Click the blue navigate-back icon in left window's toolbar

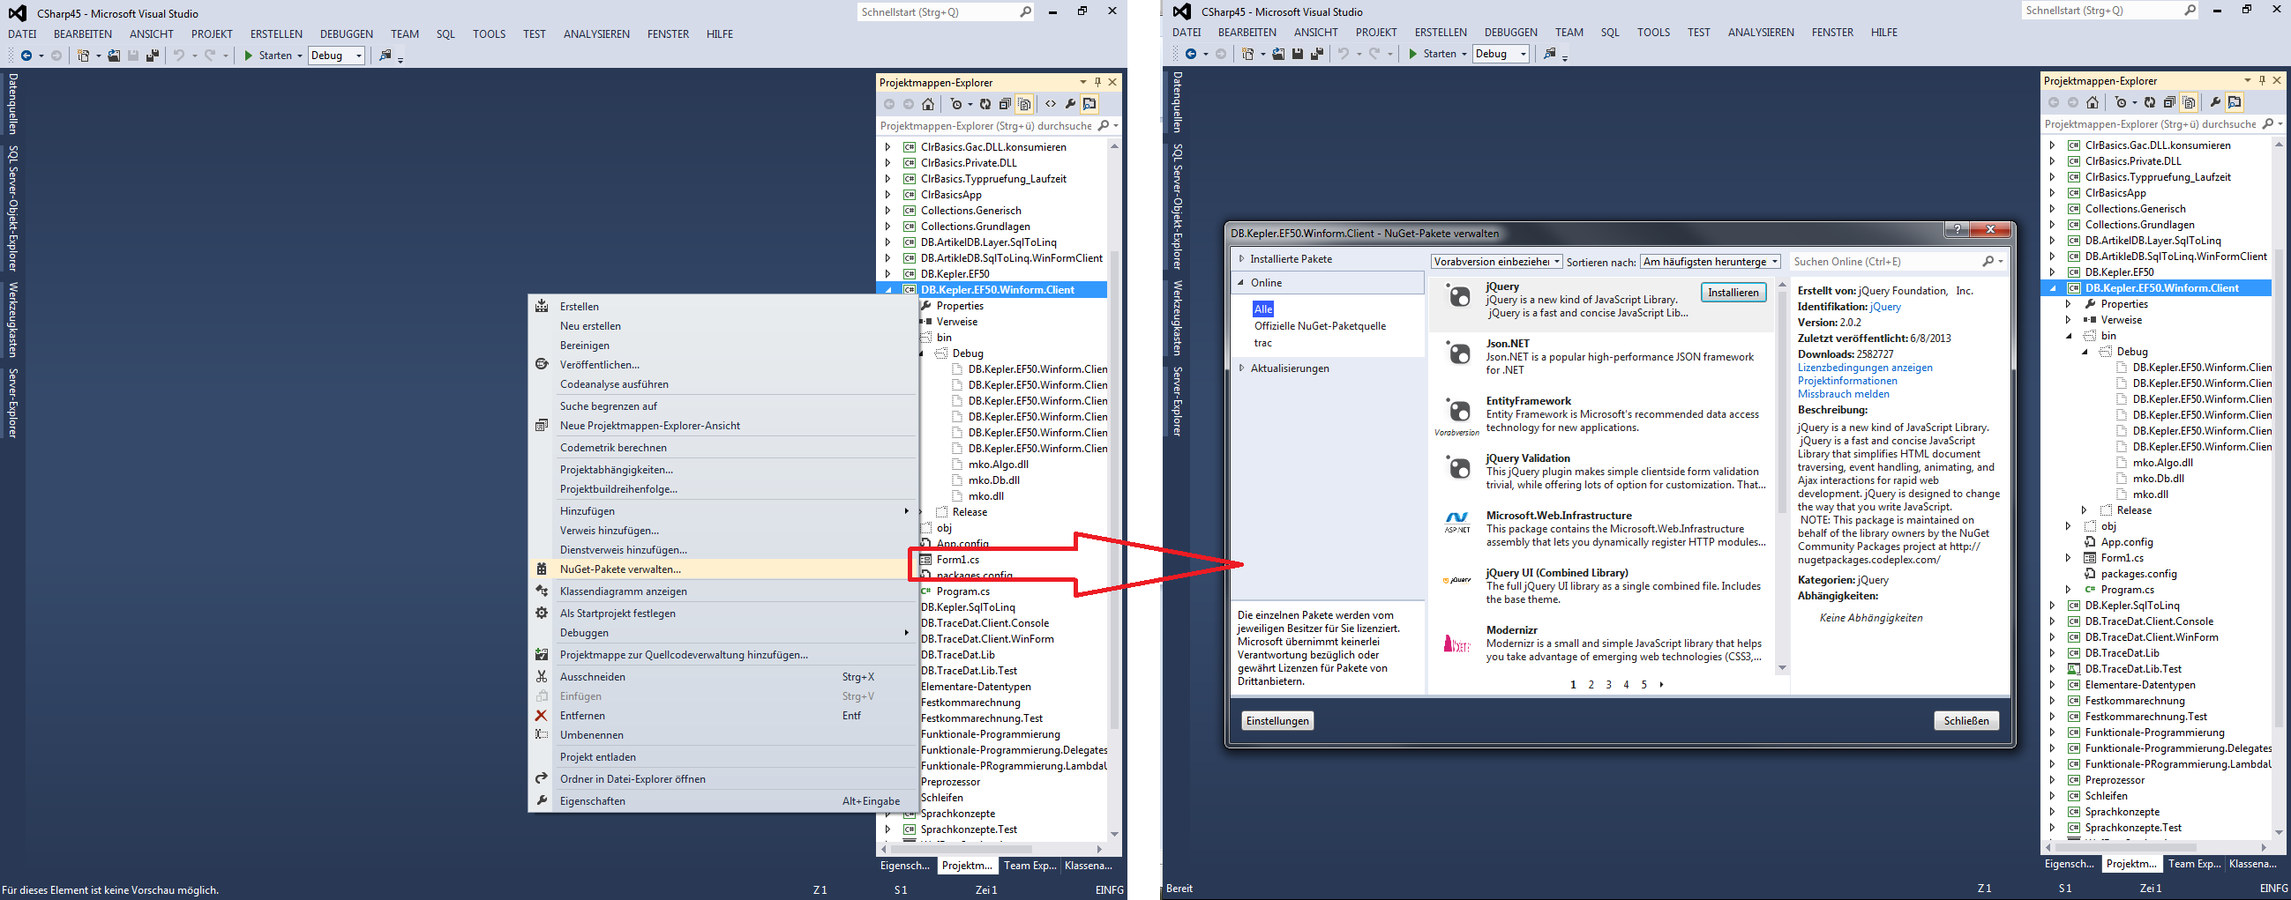(26, 55)
